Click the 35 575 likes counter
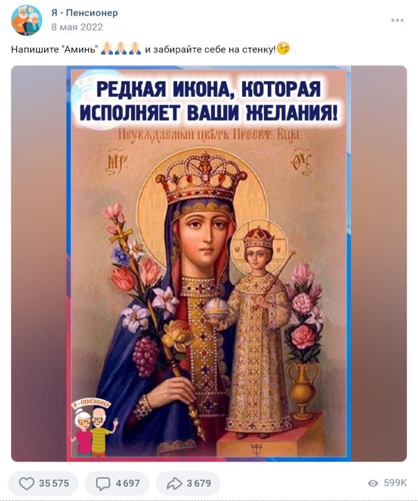Screen dimensions: 418x501 click(x=53, y=483)
